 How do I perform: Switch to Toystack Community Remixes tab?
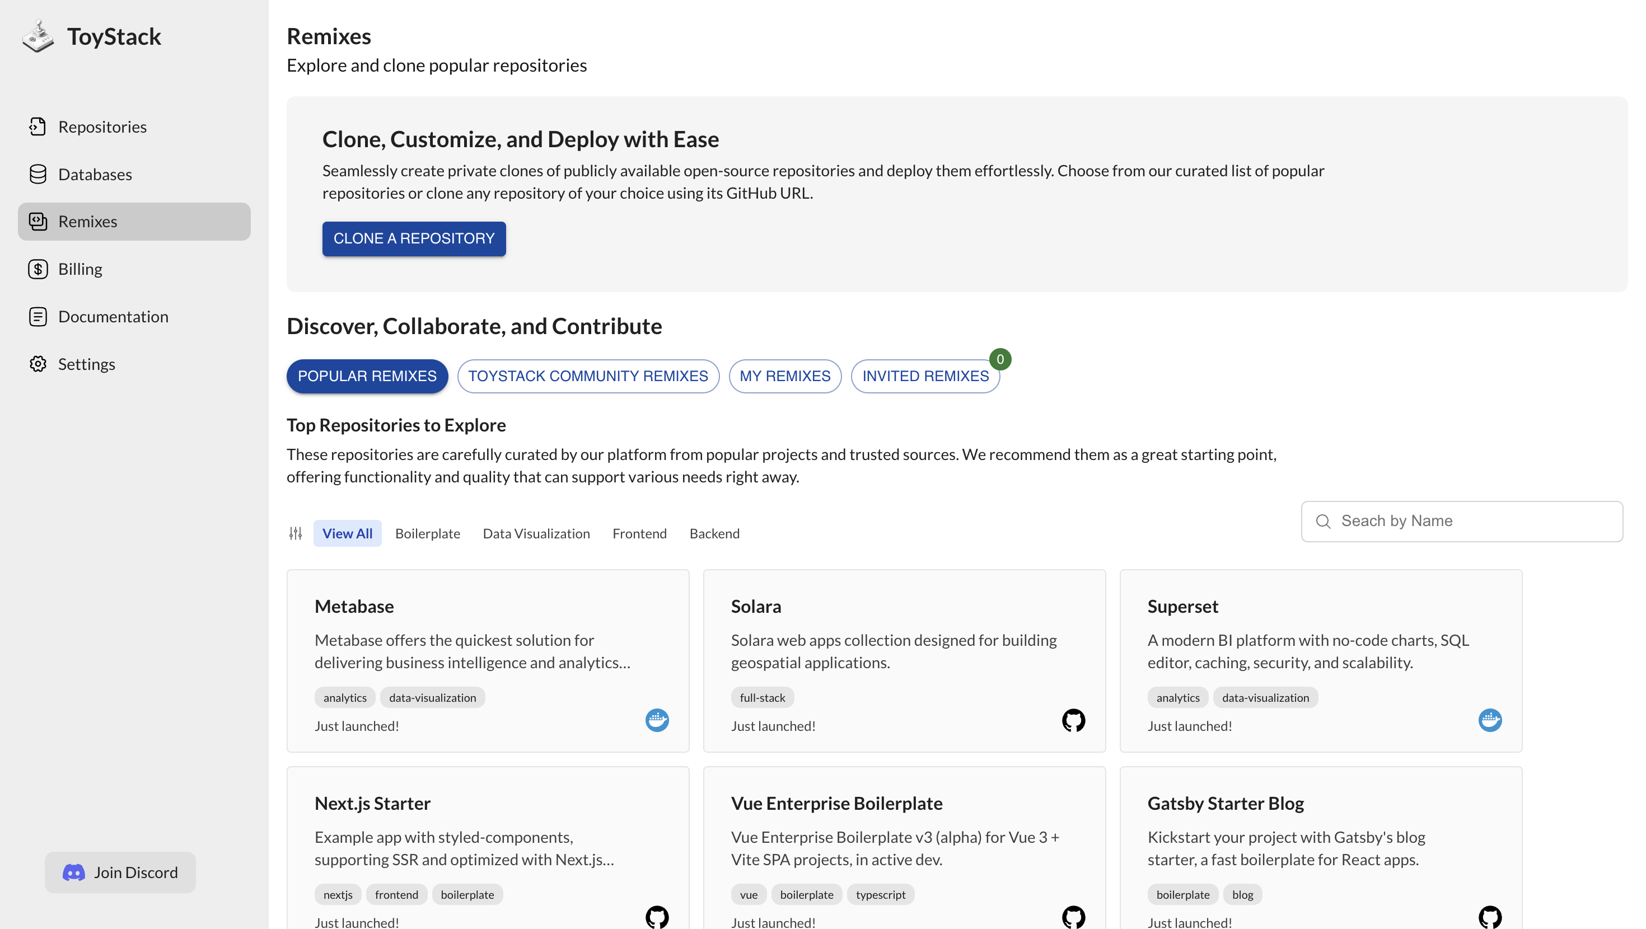[588, 376]
